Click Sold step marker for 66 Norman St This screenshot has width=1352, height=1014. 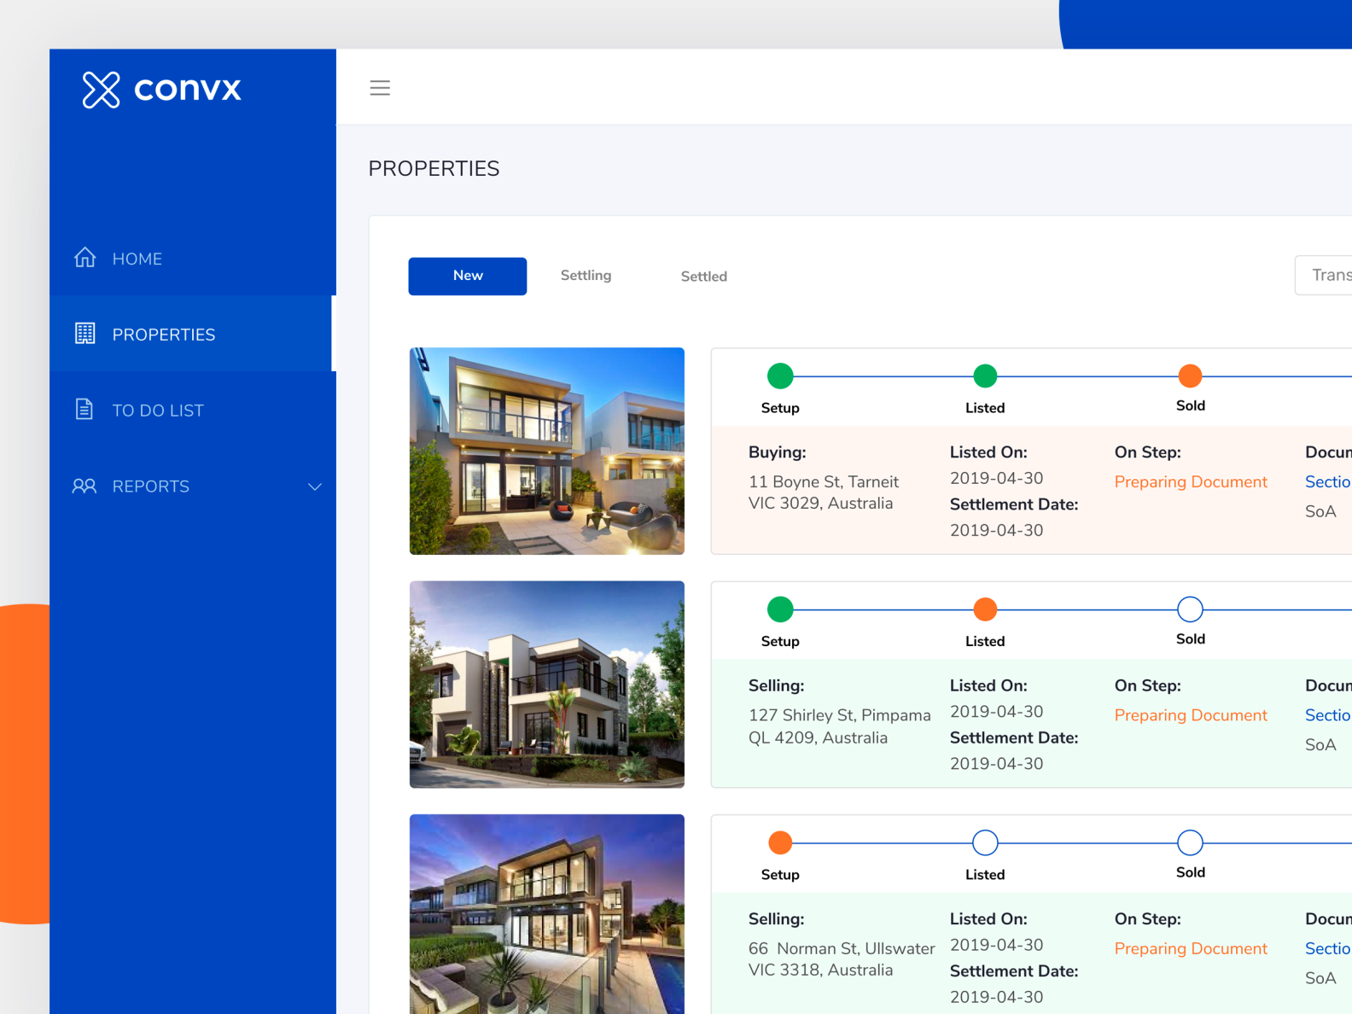(1190, 842)
